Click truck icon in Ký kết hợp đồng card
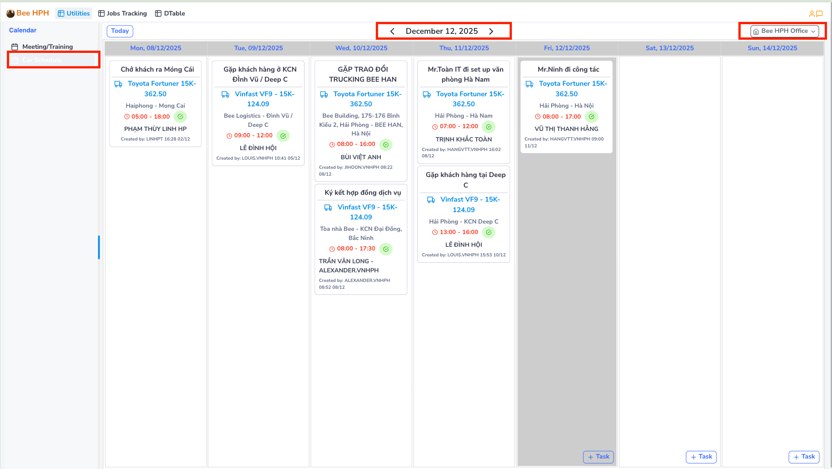 (x=328, y=208)
